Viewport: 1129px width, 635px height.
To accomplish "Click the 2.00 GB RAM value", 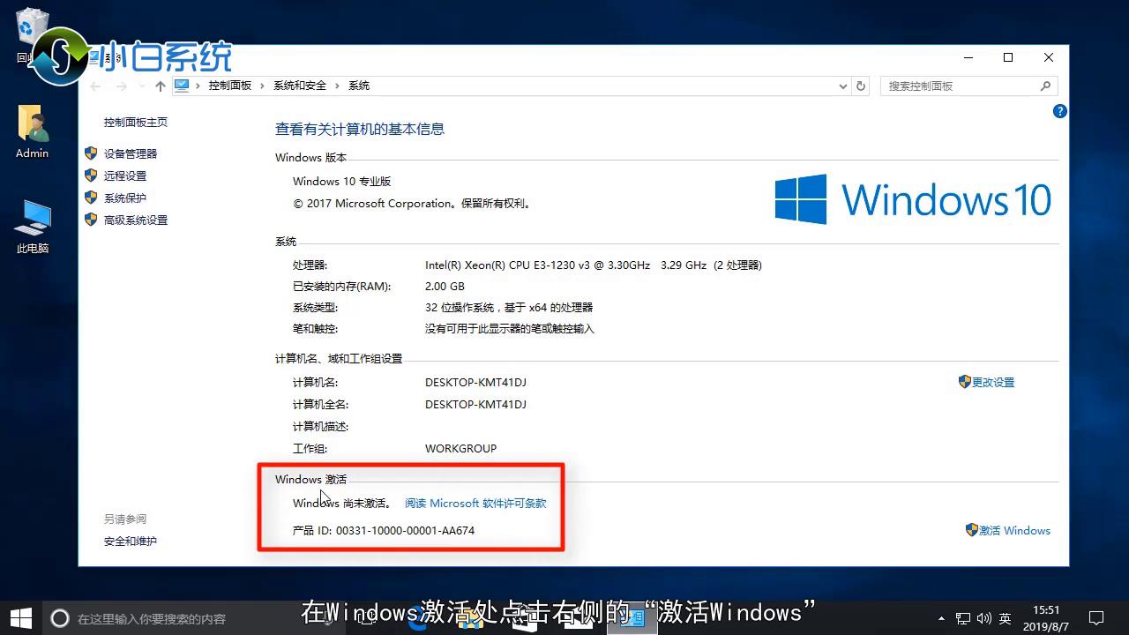I will [445, 287].
